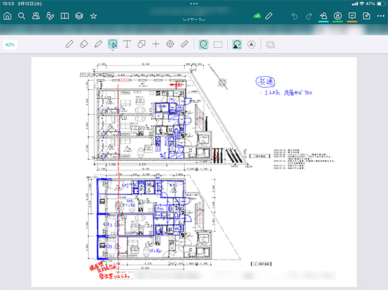
Task: Toggle image selection filter
Action: 237,44
